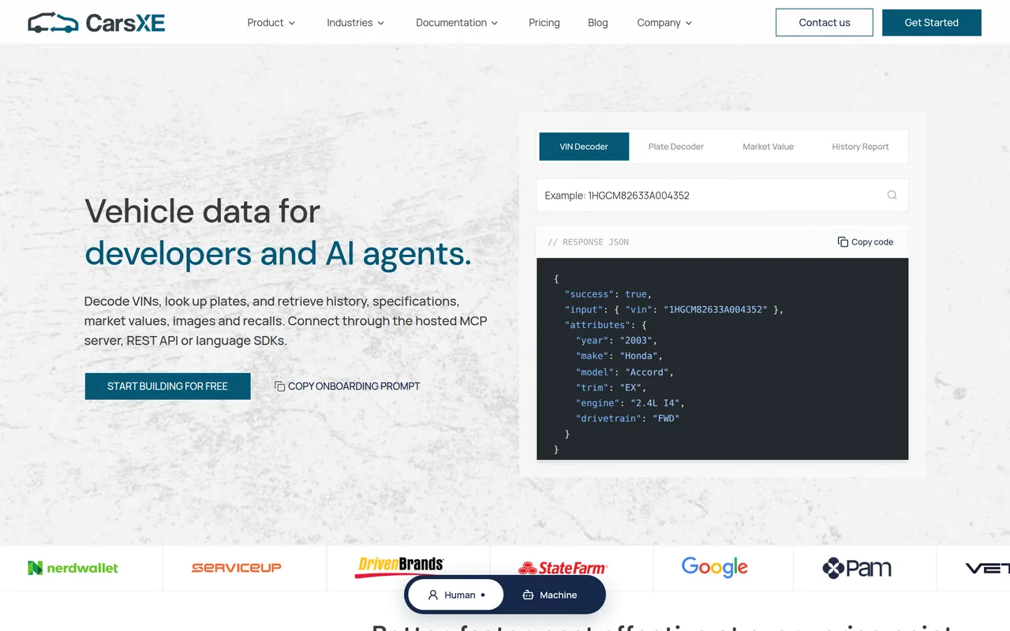Click the "year": "2003" line in JSON

(x=616, y=341)
